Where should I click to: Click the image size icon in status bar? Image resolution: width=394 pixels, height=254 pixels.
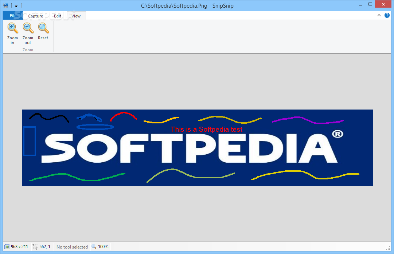(7, 247)
